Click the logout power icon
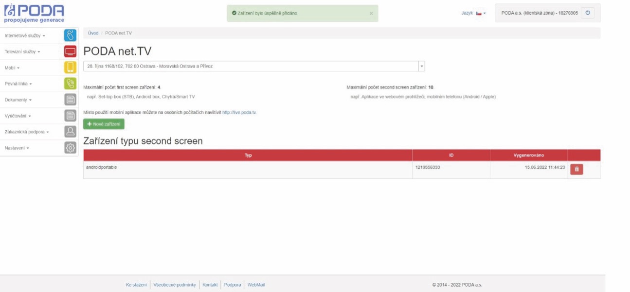Image resolution: width=630 pixels, height=292 pixels. 588,13
